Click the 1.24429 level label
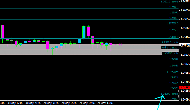This screenshot has height=110, width=191. [x=174, y=83]
